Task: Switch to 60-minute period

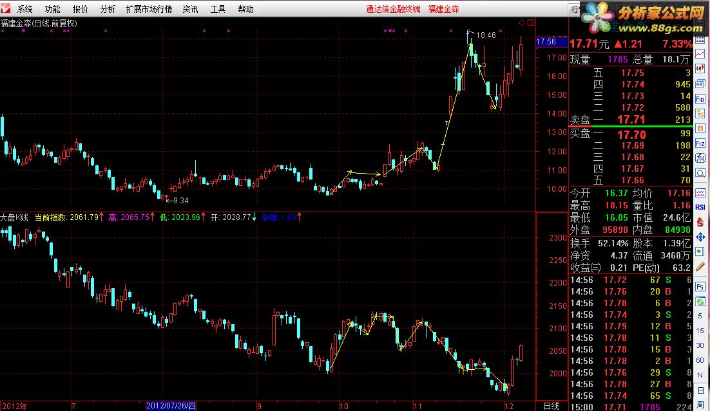Action: coord(700,360)
